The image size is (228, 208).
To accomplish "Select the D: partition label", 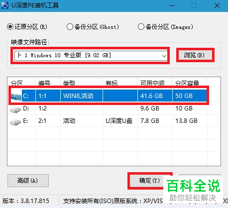I will [x=26, y=108].
